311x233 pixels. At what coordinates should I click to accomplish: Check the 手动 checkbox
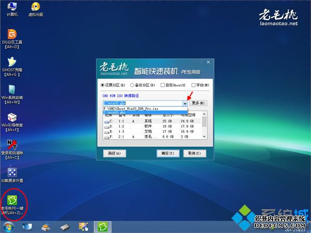(x=193, y=85)
